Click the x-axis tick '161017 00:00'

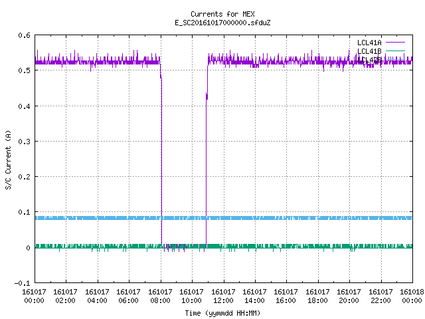pos(34,296)
